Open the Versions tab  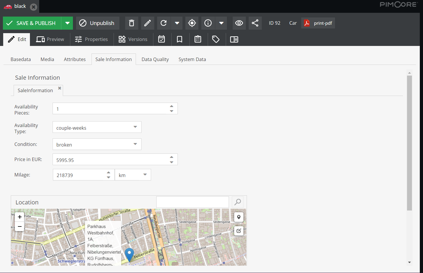pyautogui.click(x=133, y=39)
